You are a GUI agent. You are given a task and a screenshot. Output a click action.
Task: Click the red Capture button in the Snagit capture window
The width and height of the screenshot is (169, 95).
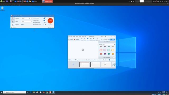coord(50,21)
